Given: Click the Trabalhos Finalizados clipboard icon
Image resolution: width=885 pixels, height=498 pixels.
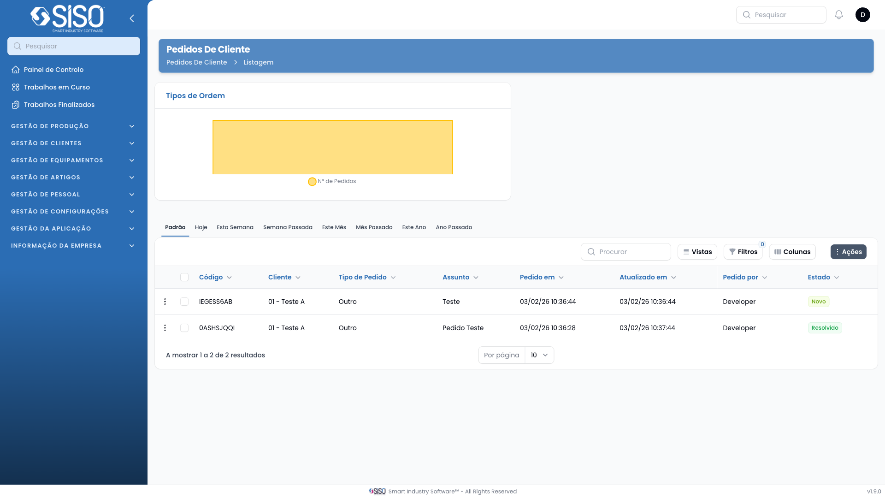Looking at the screenshot, I should pyautogui.click(x=16, y=105).
